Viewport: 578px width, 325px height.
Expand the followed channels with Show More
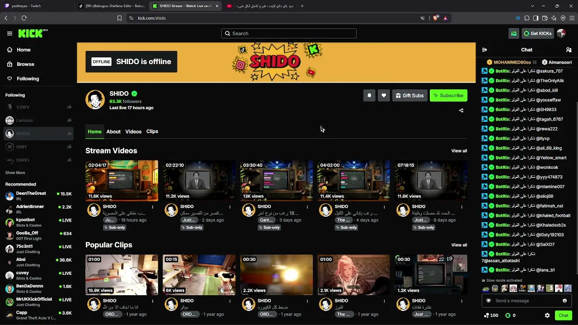pos(15,172)
